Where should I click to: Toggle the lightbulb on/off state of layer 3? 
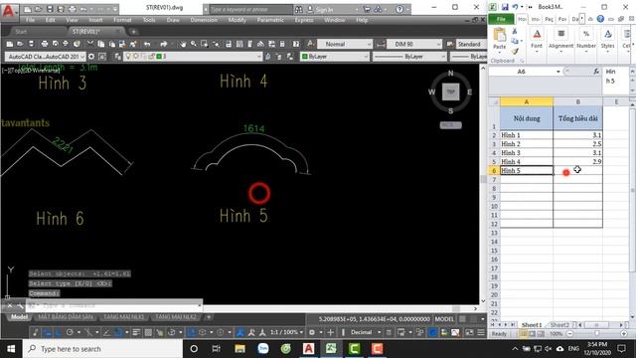(128, 57)
